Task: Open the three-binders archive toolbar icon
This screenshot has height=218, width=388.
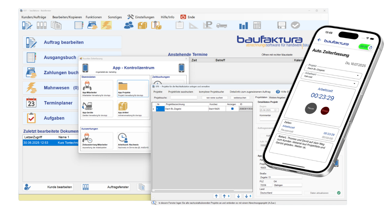Action: [41, 25]
